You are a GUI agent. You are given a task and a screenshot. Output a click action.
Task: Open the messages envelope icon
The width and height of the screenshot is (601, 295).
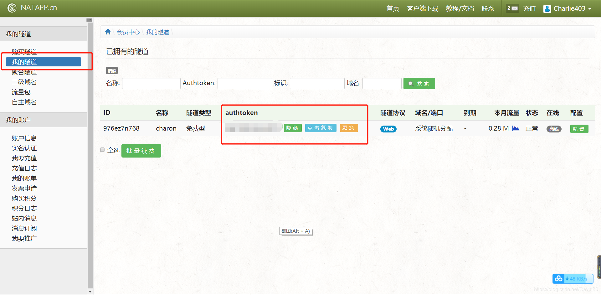[x=514, y=8]
